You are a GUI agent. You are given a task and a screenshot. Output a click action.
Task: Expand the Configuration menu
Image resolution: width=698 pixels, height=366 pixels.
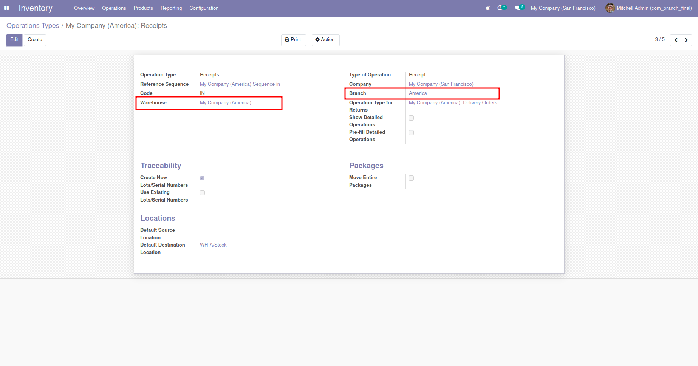[x=204, y=8]
